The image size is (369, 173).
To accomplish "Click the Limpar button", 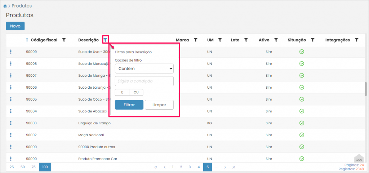I will (x=159, y=105).
